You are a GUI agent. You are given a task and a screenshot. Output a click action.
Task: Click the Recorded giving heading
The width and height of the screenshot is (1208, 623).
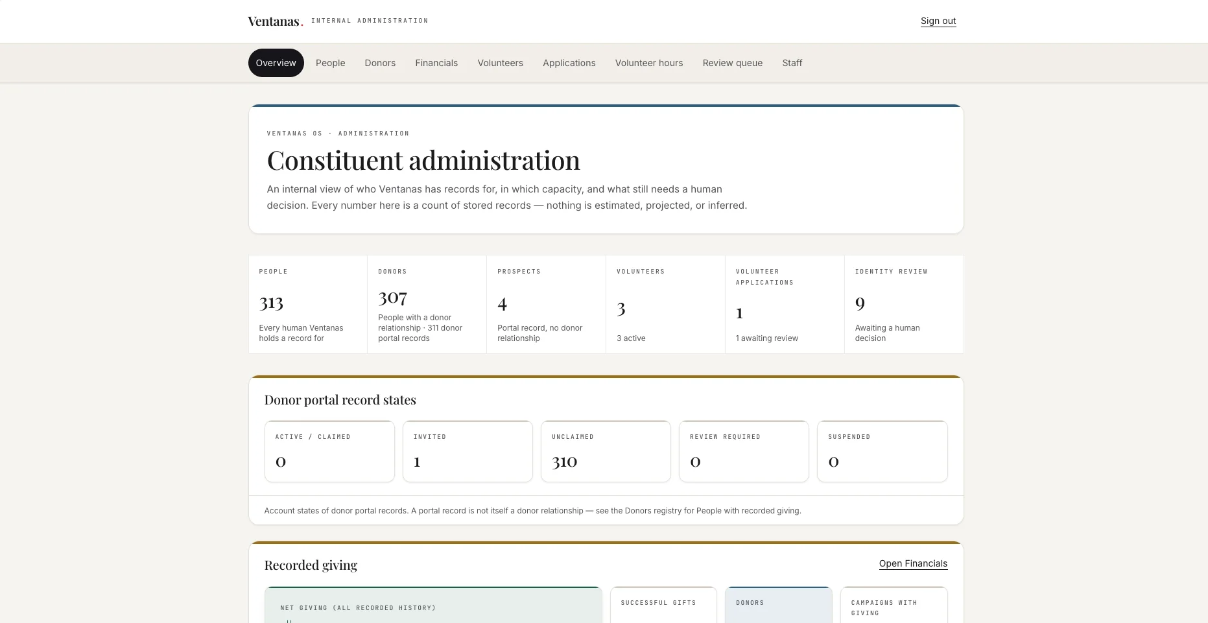point(311,565)
